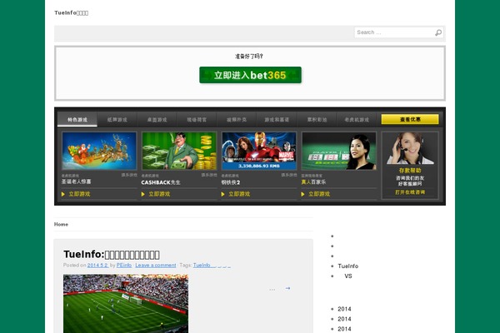Click the 准备好了吗? banner text
500x333 pixels.
(249, 57)
